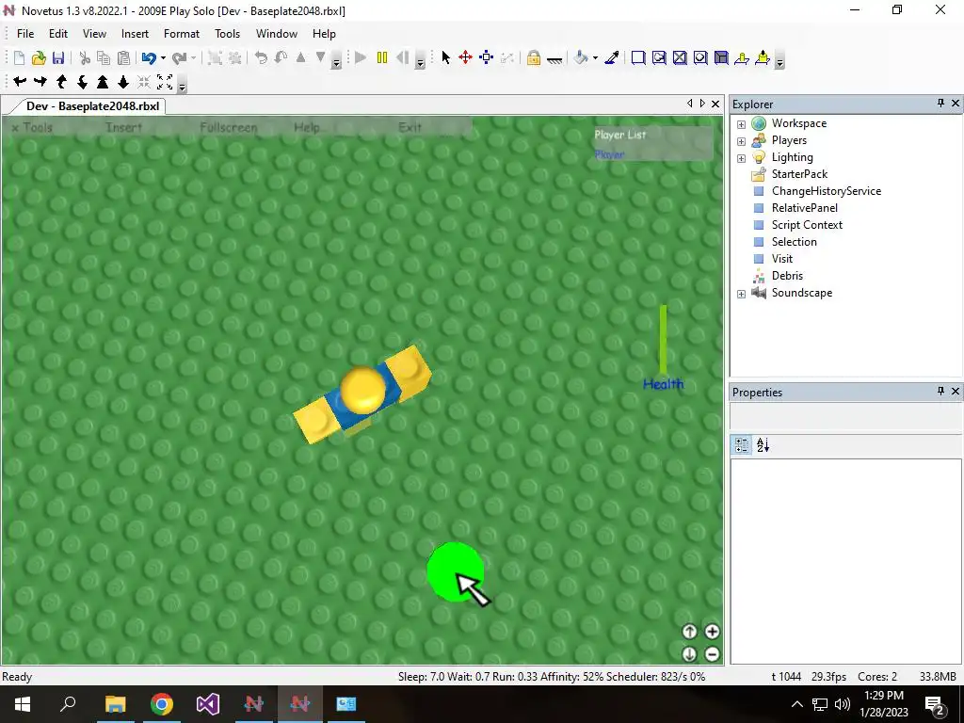
Task: Open the fill color dropdown arrow
Action: coord(595,58)
